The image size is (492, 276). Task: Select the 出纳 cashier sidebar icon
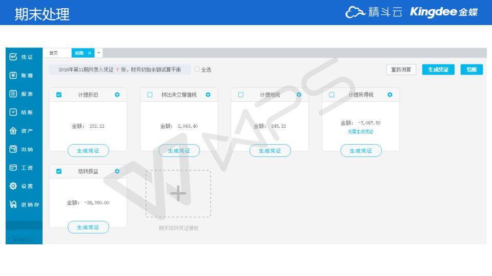point(22,149)
